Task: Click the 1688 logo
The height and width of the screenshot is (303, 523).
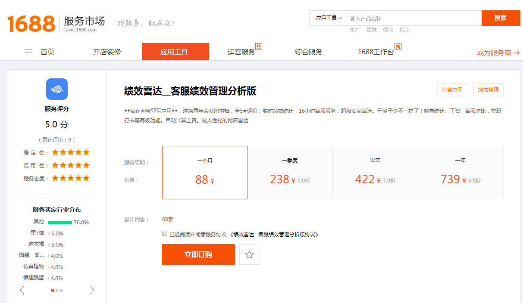Action: (x=31, y=23)
